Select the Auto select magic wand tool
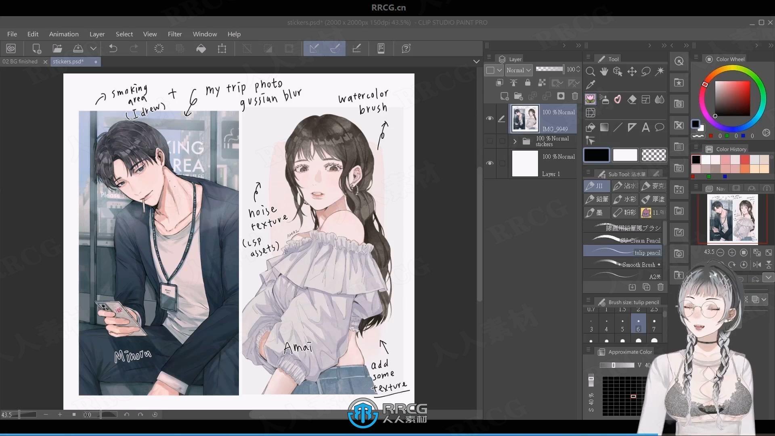This screenshot has width=775, height=436. point(660,71)
